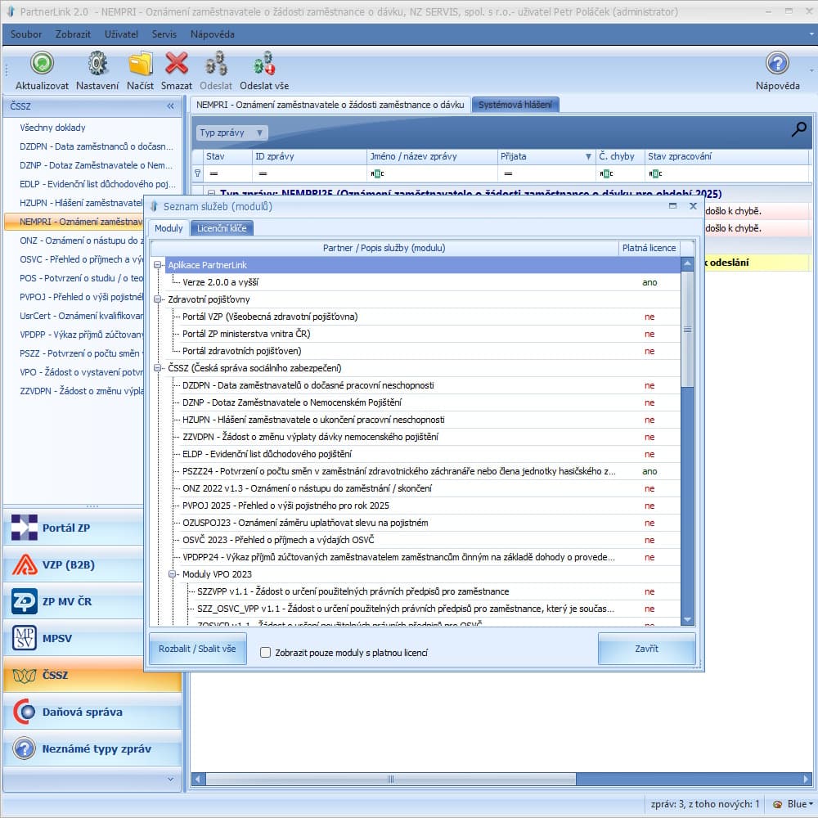The height and width of the screenshot is (818, 818).
Task: Click the Smazat red X icon
Action: point(177,63)
